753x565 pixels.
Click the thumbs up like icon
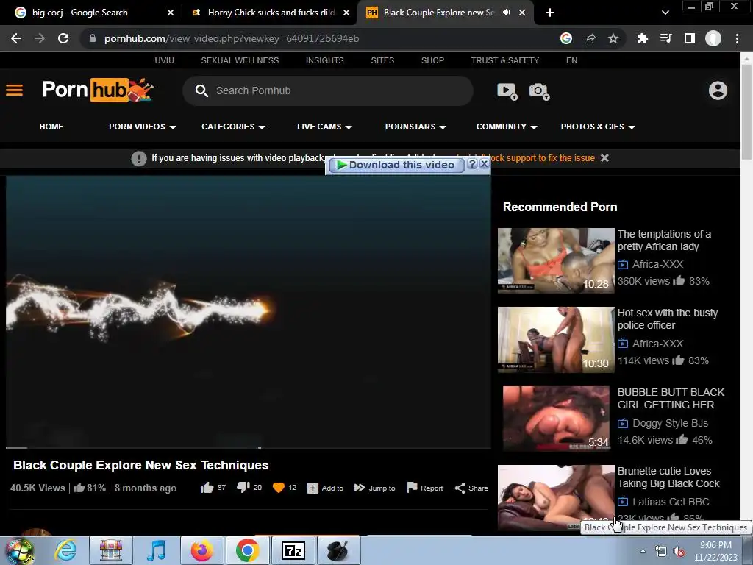pyautogui.click(x=207, y=488)
